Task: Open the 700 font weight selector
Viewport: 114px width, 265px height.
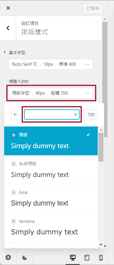Action: point(90,114)
